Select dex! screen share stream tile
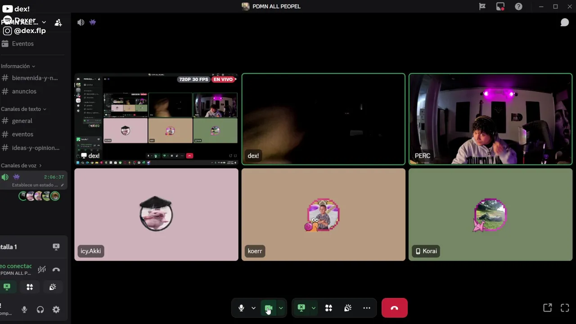Viewport: 576px width, 324px height. (x=156, y=119)
